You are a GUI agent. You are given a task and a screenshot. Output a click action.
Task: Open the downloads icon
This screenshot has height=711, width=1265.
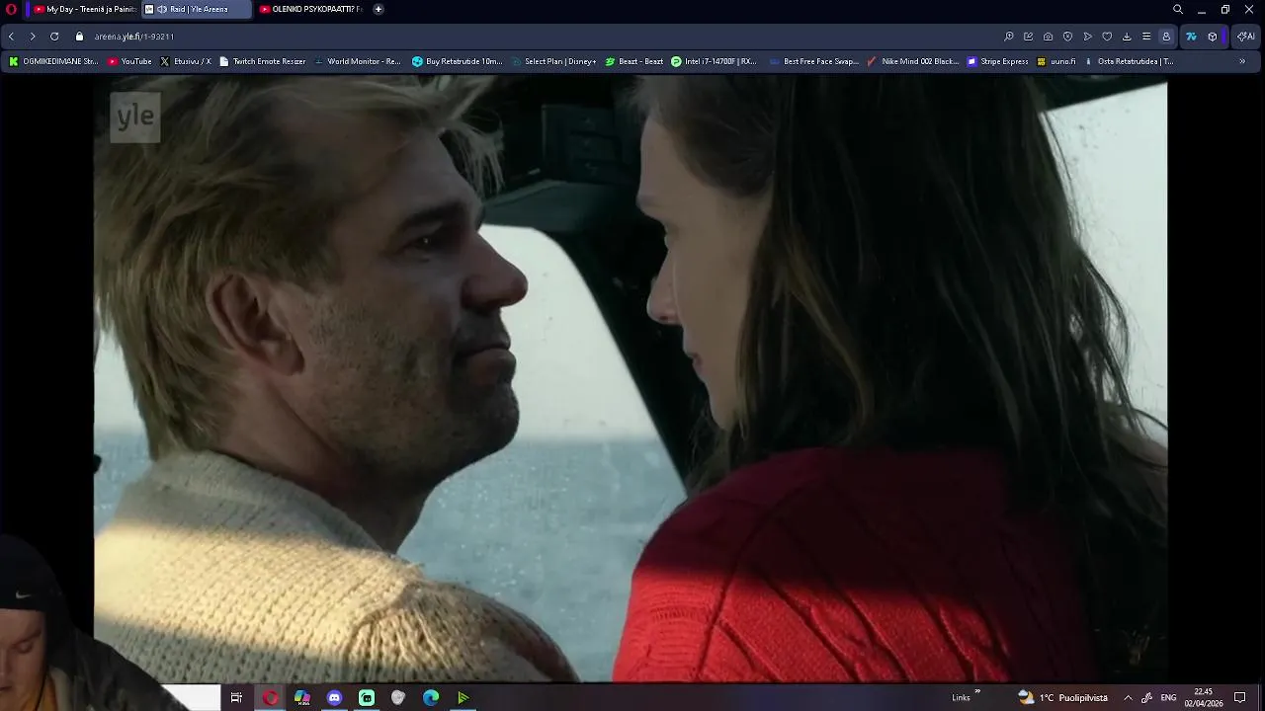(1127, 37)
